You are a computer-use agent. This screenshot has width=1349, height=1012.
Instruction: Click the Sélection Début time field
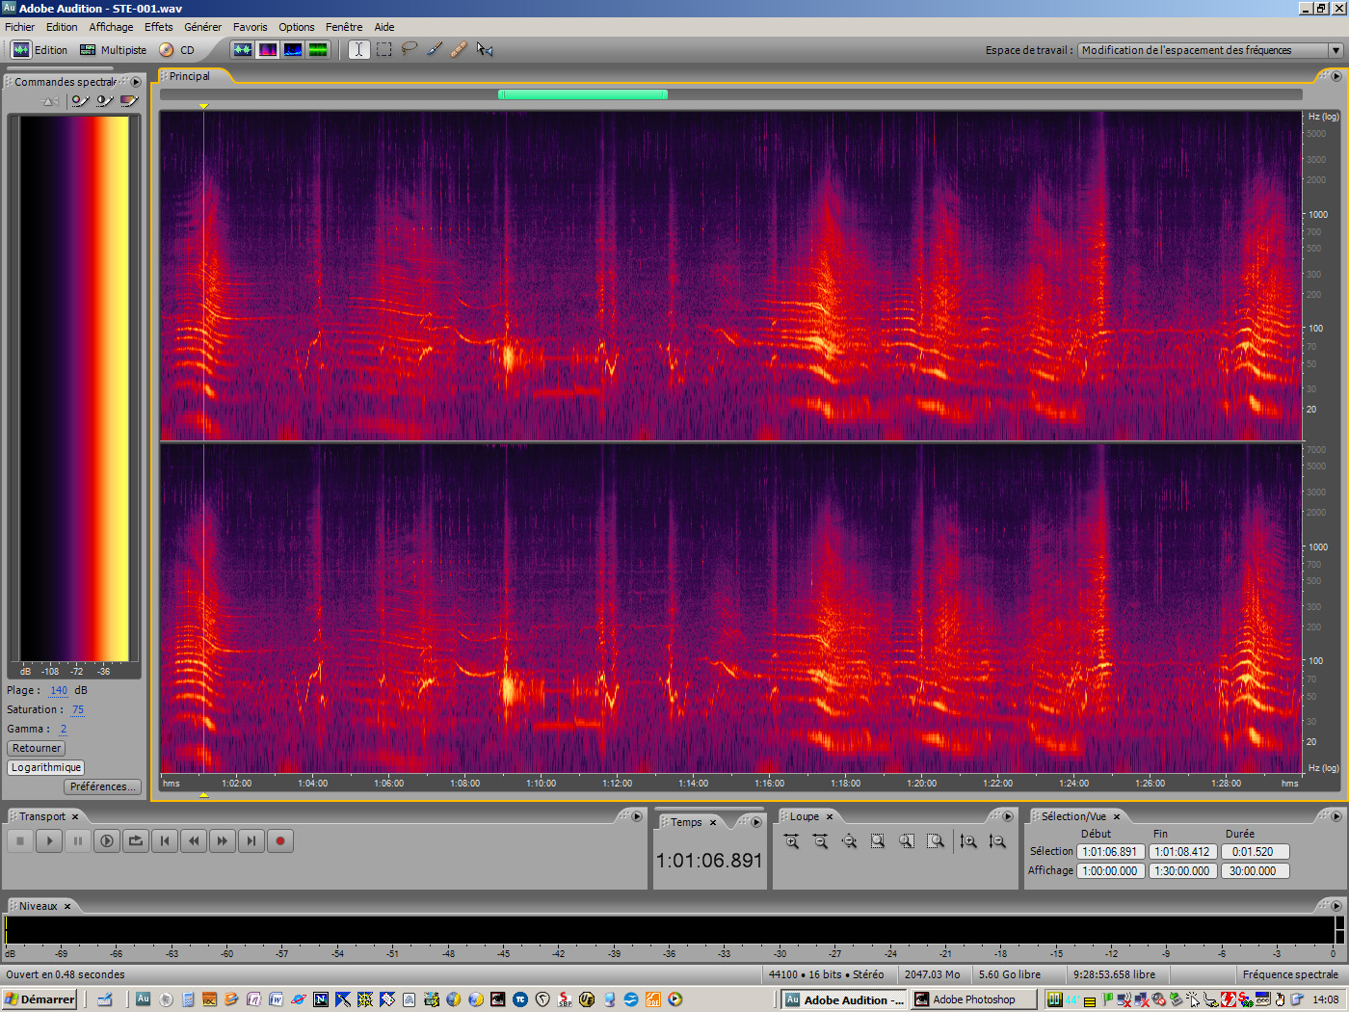click(x=1110, y=851)
